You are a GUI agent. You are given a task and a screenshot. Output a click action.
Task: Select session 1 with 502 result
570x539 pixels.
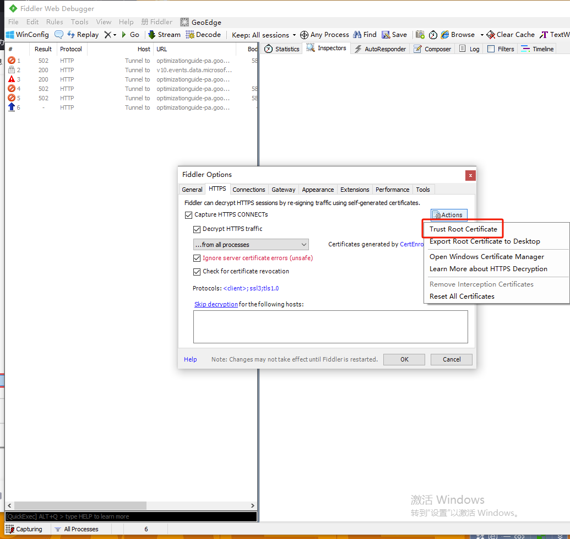(x=132, y=61)
